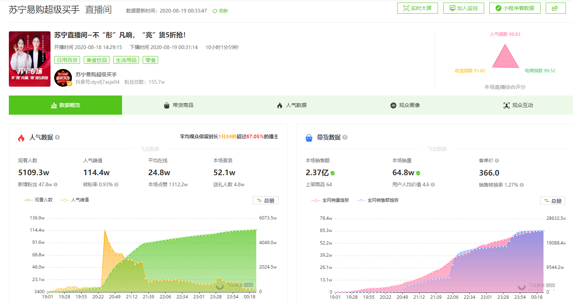Image resolution: width=573 pixels, height=305 pixels.
Task: Click the info icon beside 带货数据 heading
Action: click(x=345, y=137)
